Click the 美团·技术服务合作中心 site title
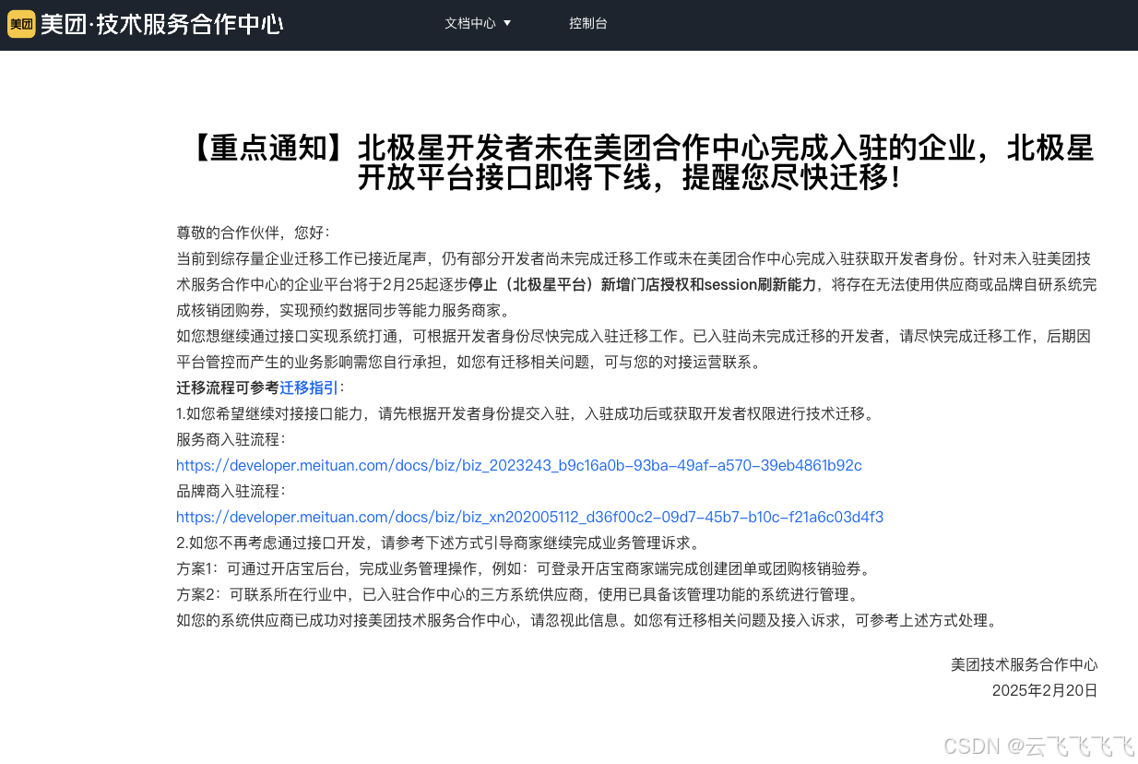This screenshot has height=764, width=1138. pyautogui.click(x=161, y=24)
